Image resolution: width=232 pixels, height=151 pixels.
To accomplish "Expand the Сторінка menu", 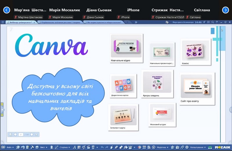I will coord(65,147).
